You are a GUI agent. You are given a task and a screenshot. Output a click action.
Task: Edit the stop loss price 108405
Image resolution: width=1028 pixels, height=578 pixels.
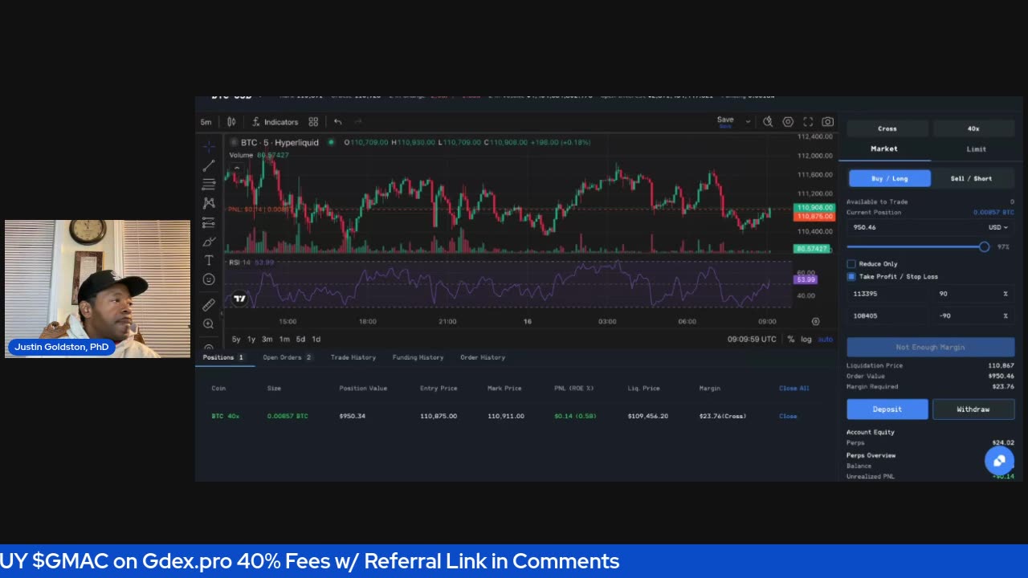coord(887,315)
